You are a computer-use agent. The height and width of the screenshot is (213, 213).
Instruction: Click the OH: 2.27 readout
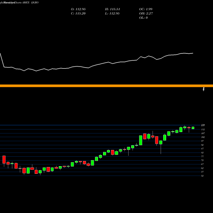point(146,13)
